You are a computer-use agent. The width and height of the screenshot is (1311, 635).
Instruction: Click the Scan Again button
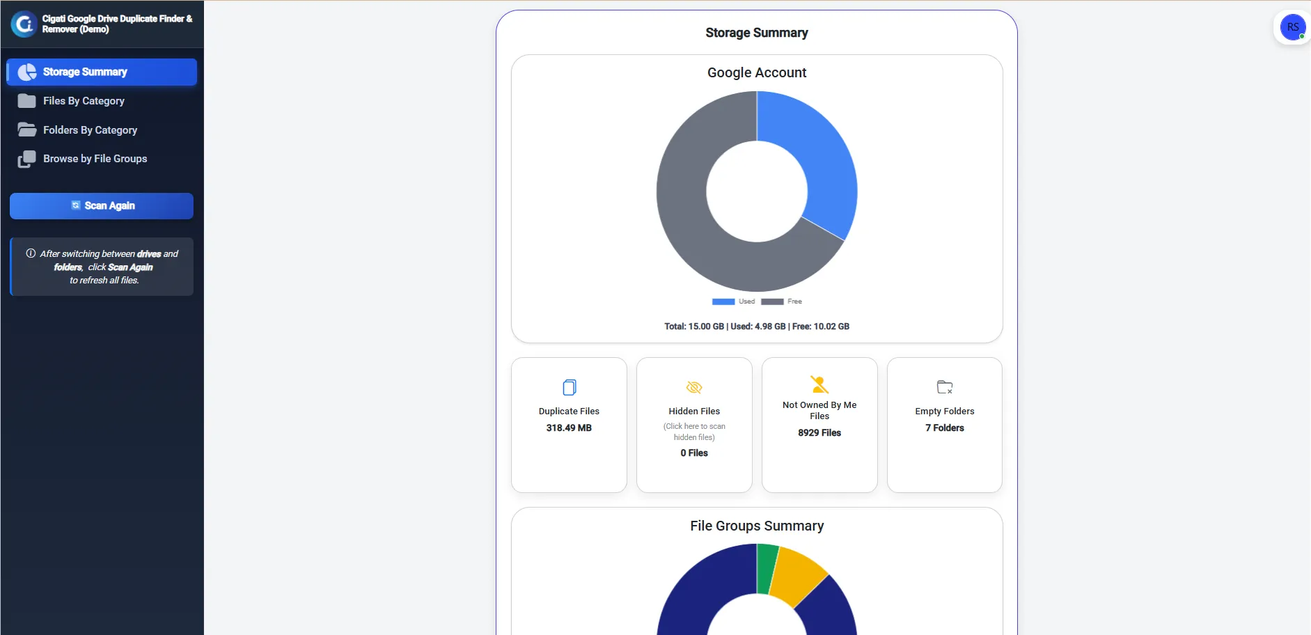[x=102, y=206]
